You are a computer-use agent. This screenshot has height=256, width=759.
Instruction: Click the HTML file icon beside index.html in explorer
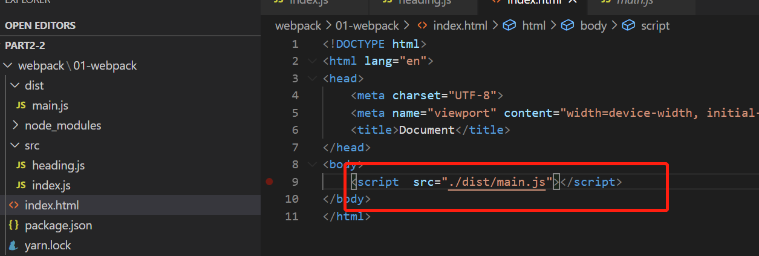pos(13,205)
